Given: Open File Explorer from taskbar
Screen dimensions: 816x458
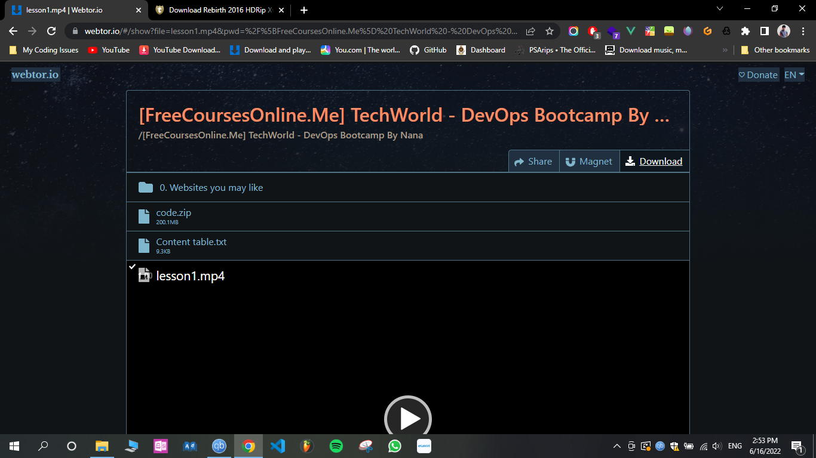Looking at the screenshot, I should [x=102, y=445].
